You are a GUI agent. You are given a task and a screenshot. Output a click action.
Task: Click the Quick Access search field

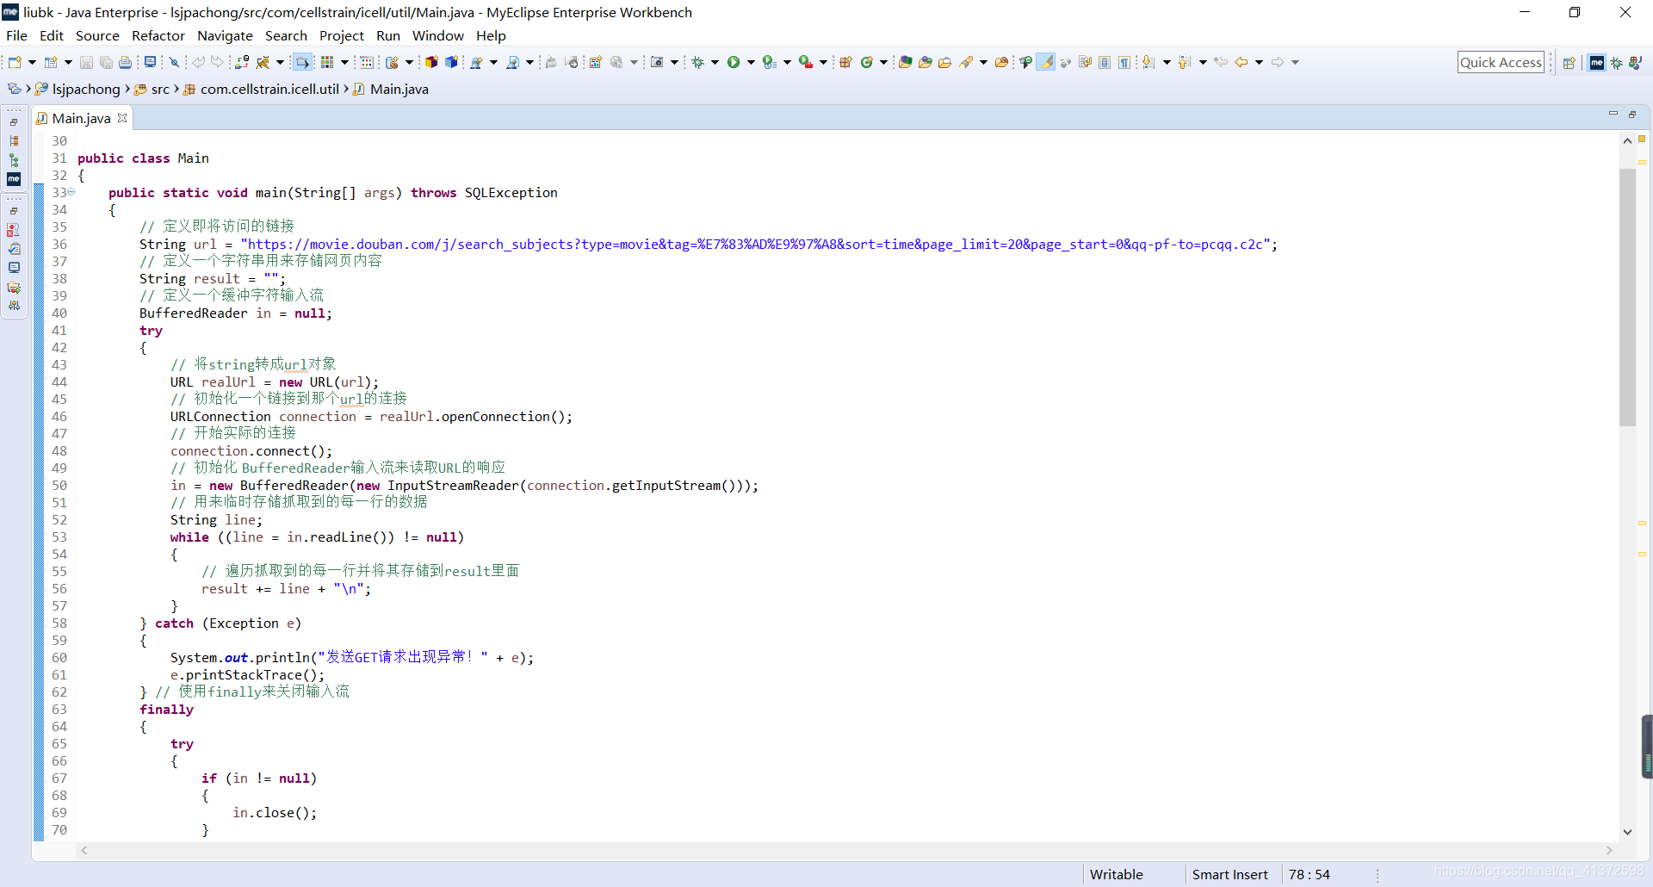tap(1501, 62)
